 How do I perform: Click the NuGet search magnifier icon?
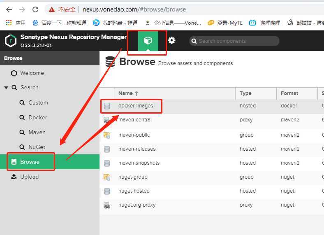(22, 147)
